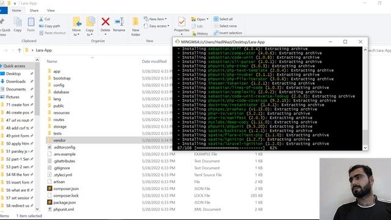Click the vendor folder icon
This screenshot has width=391, height=220.
[49, 140]
